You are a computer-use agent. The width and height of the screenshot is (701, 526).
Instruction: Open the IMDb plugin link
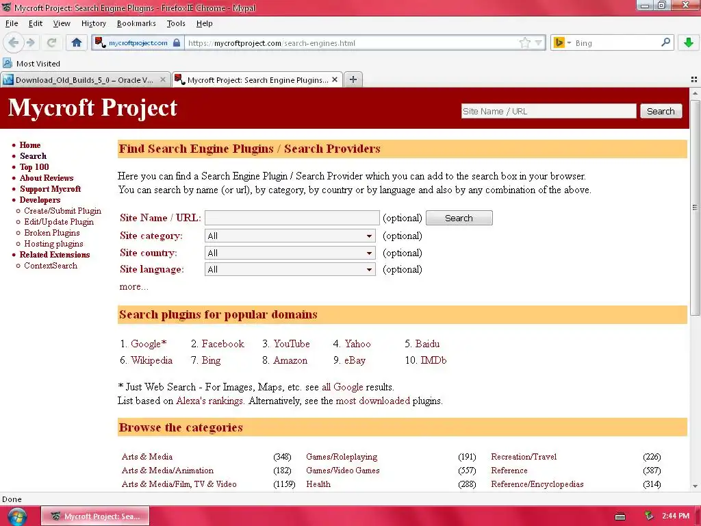[433, 360]
